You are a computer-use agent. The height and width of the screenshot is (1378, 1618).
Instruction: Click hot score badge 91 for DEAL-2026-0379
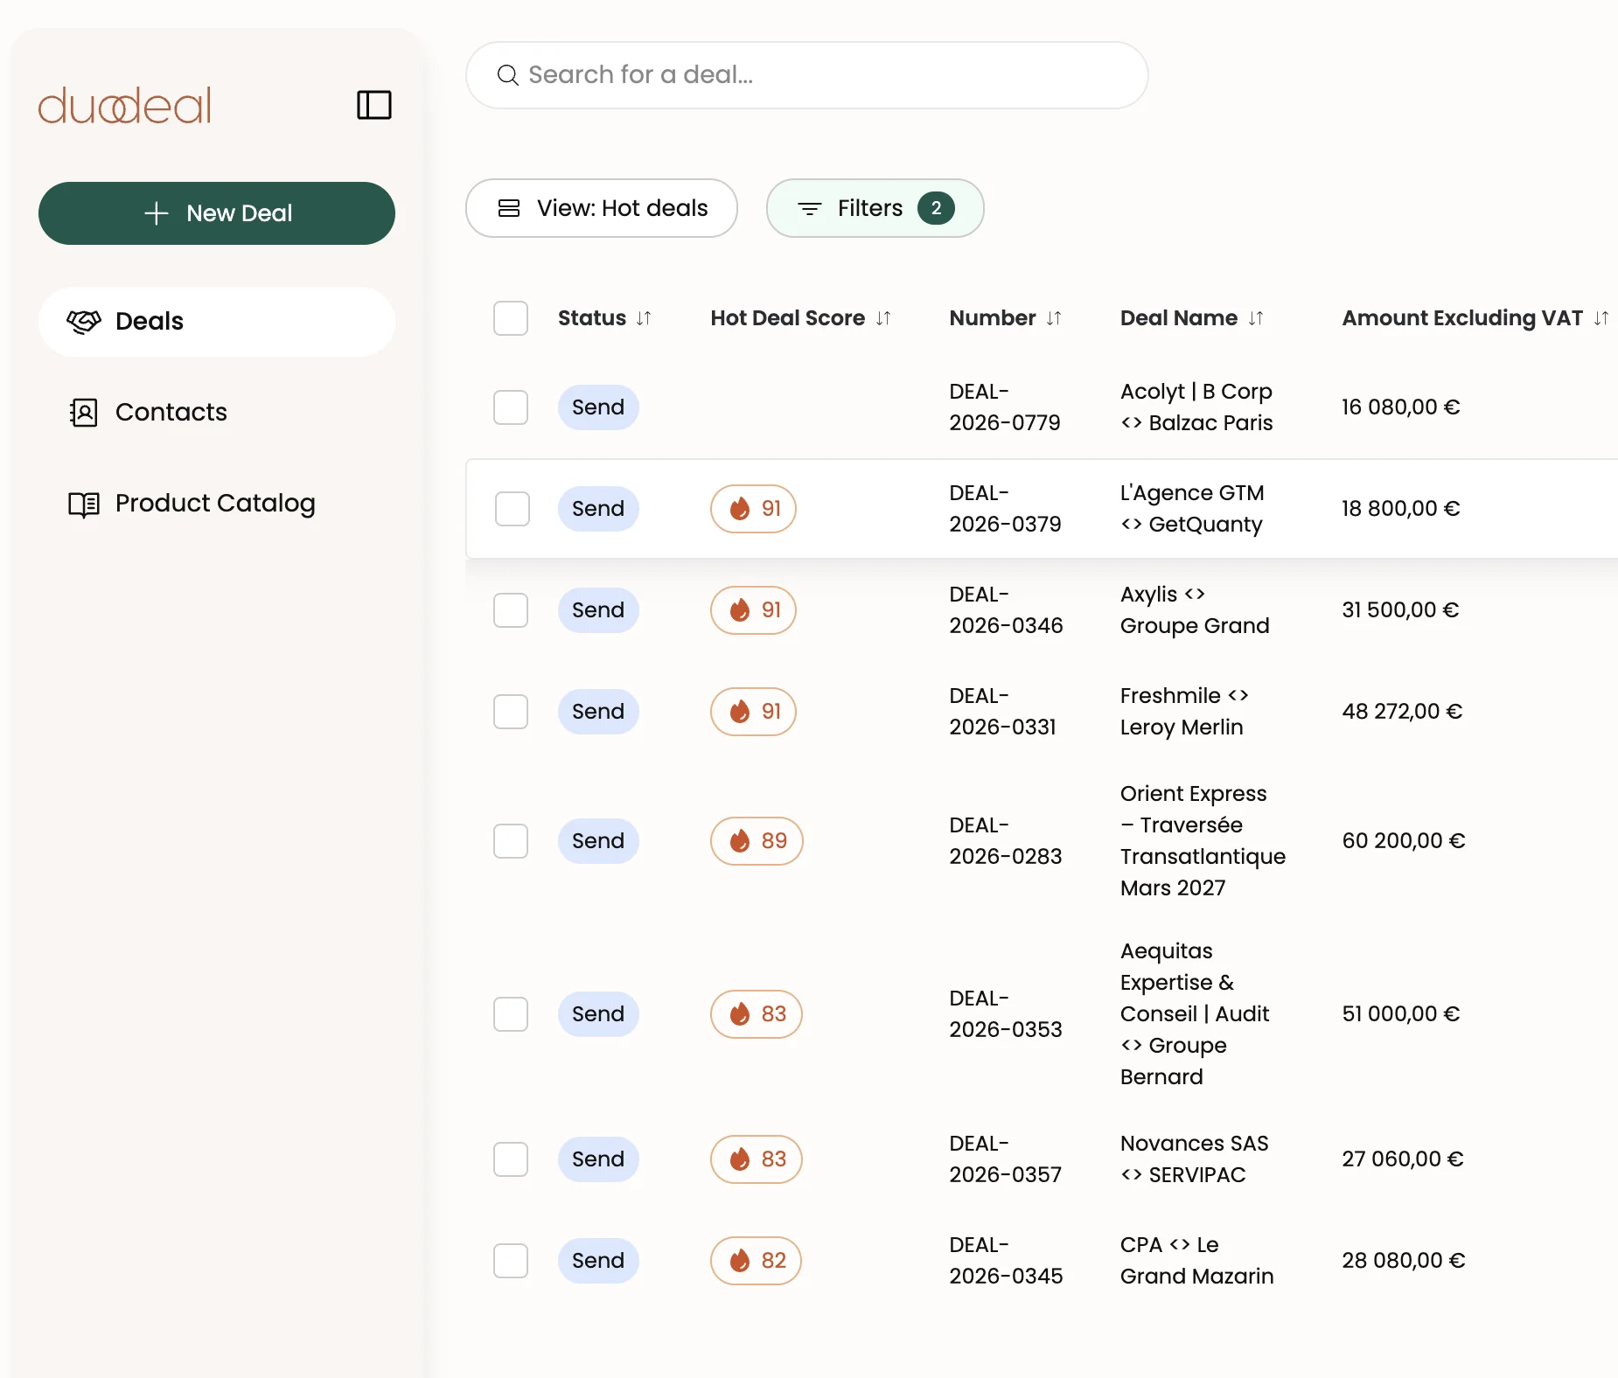(753, 509)
